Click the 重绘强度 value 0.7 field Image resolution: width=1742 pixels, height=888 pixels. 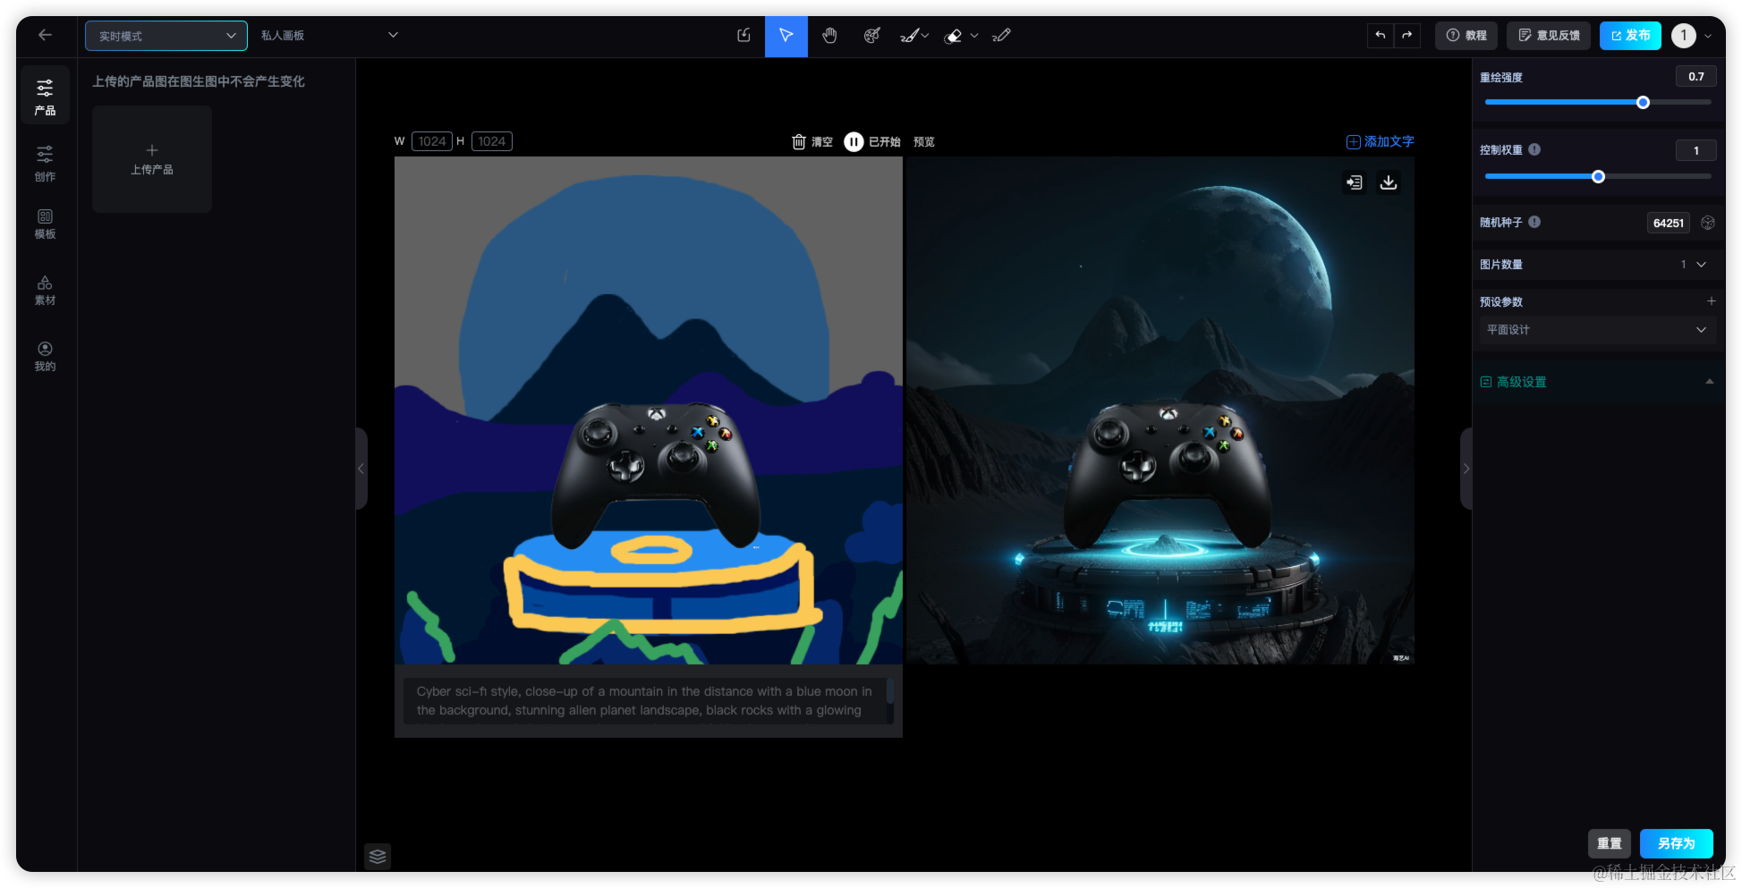click(1695, 77)
